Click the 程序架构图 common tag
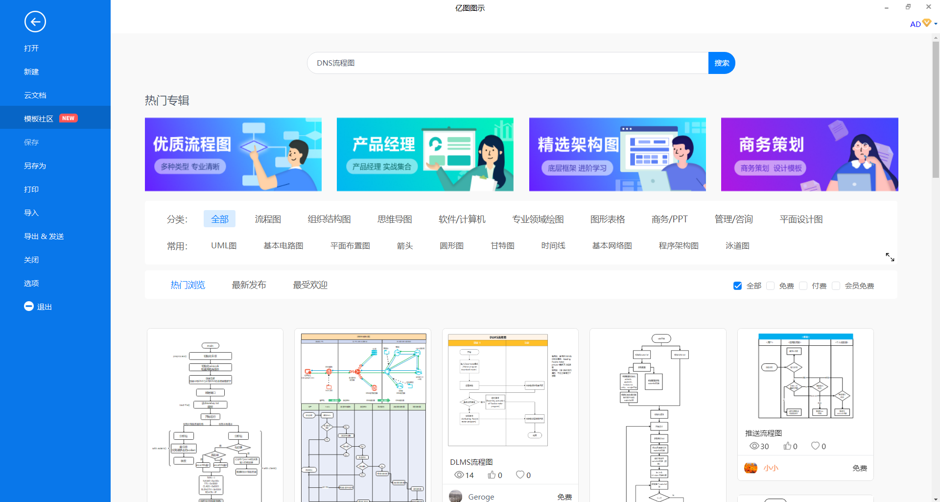Screen dimensions: 940x502 click(x=679, y=245)
